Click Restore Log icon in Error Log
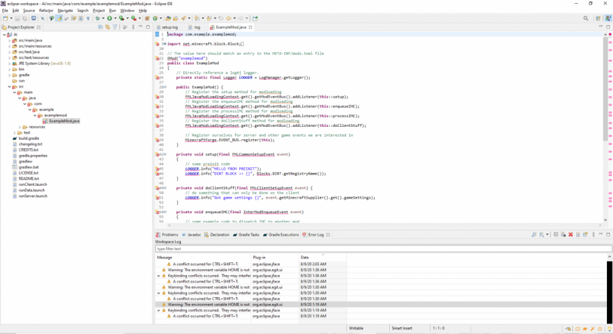 coord(585,234)
